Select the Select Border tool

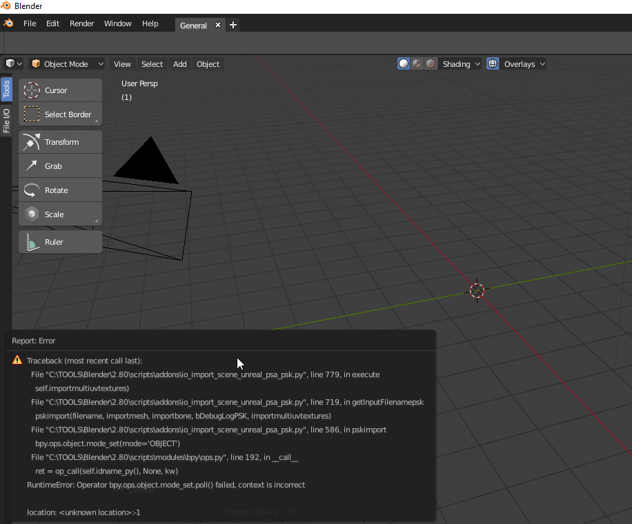click(60, 114)
